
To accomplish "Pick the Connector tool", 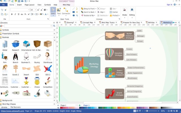I will 66,11.
